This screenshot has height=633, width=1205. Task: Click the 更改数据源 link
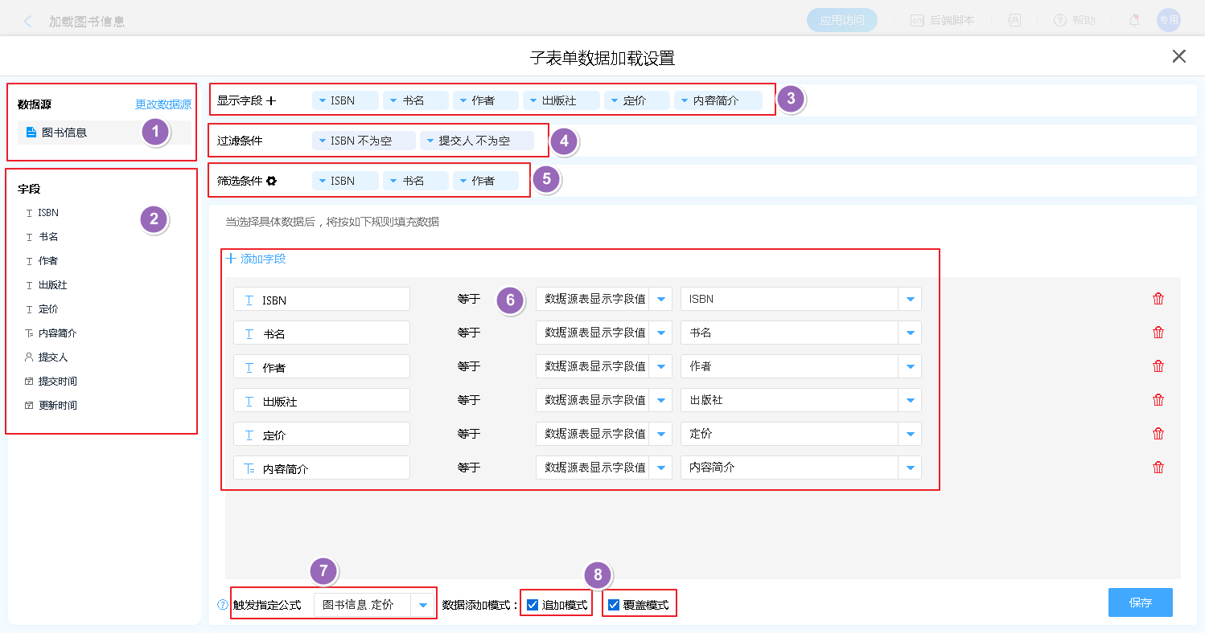[163, 104]
